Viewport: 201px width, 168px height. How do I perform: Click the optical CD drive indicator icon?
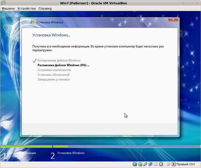click(140, 164)
